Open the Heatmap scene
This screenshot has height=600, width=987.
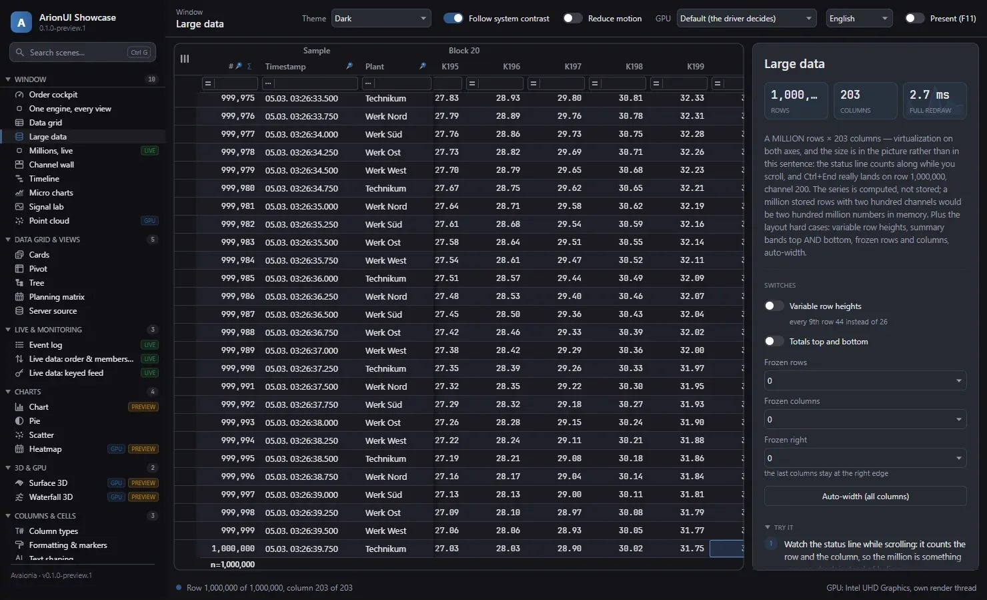tap(83, 449)
